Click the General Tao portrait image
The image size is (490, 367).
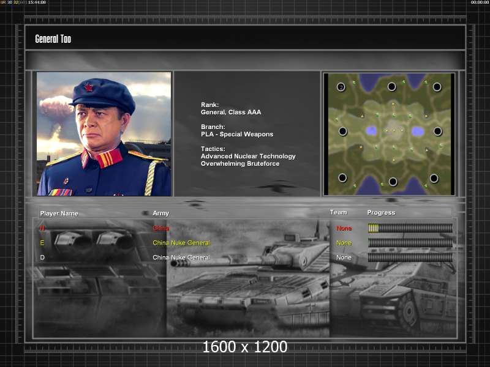104,134
